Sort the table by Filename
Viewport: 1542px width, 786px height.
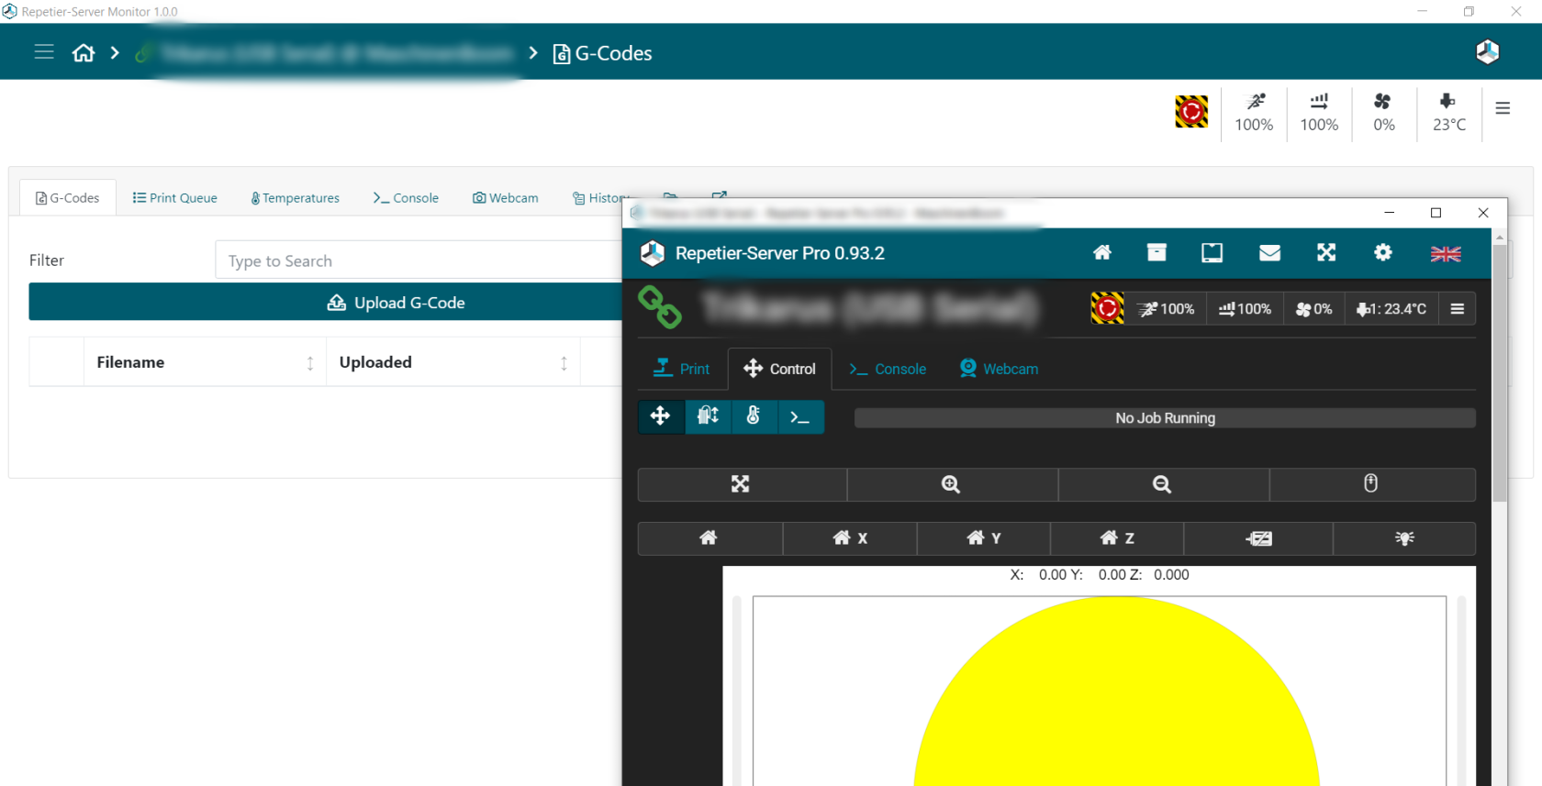click(205, 362)
